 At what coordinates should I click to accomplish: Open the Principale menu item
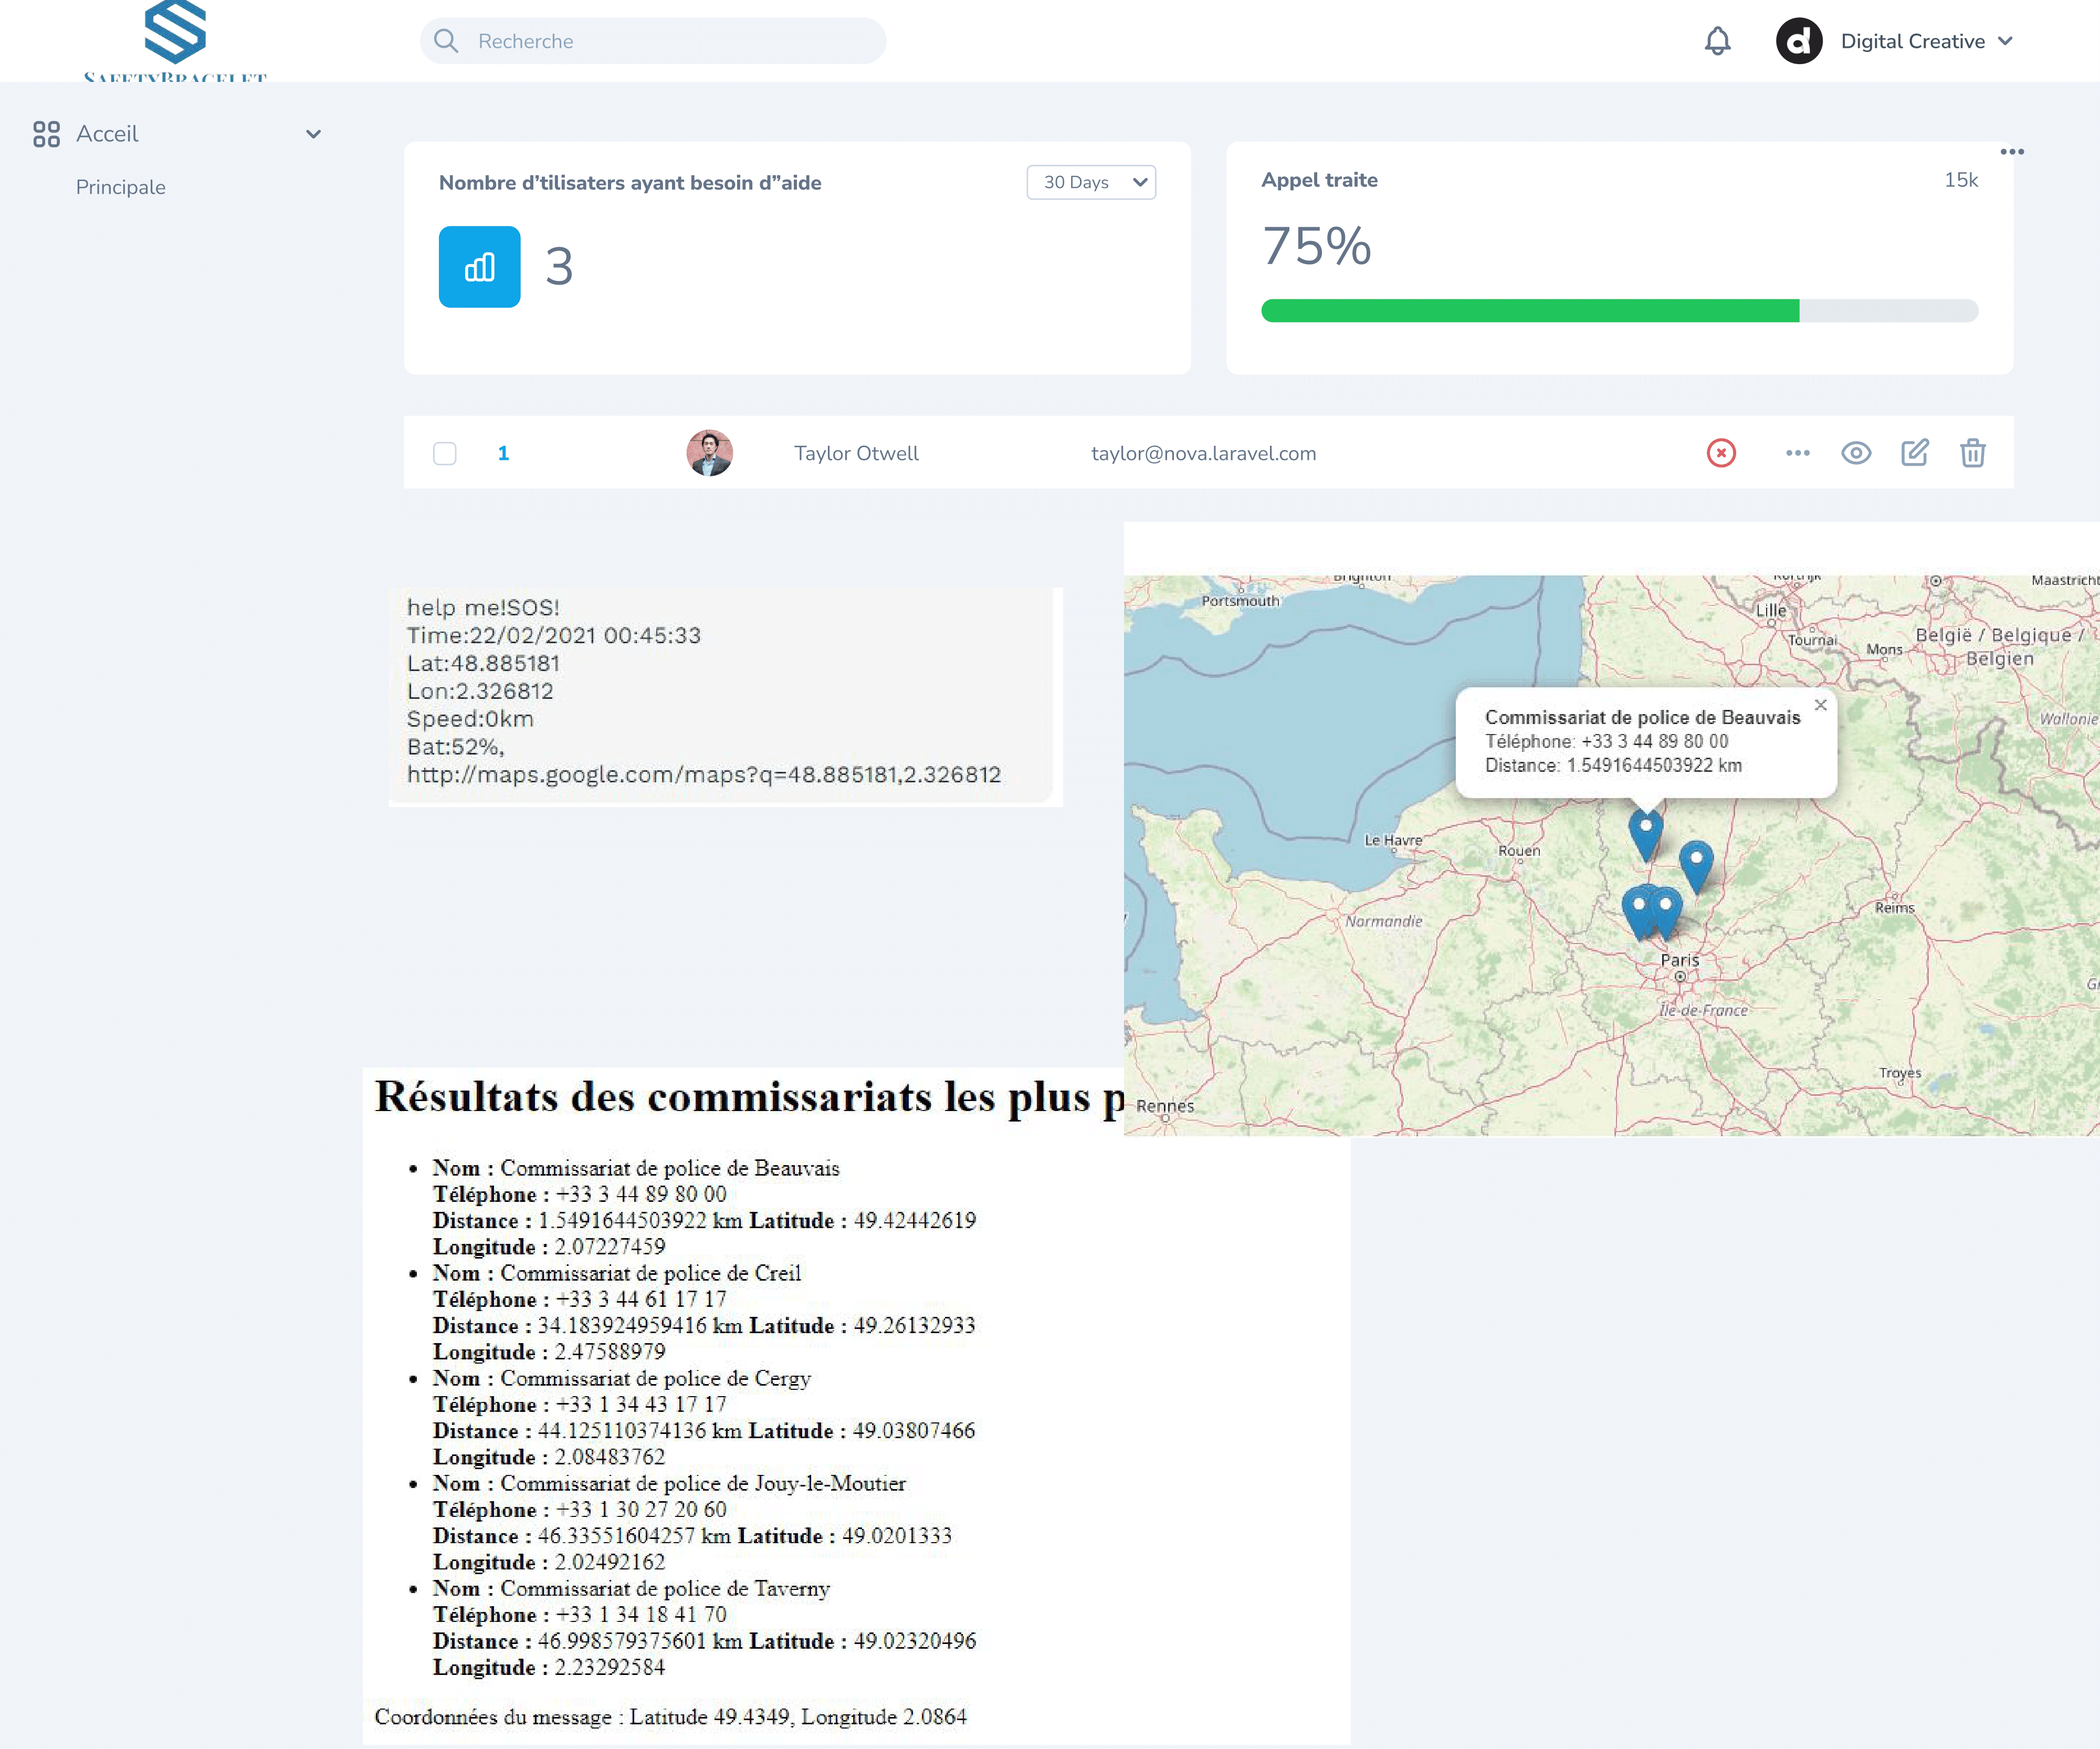[x=121, y=187]
